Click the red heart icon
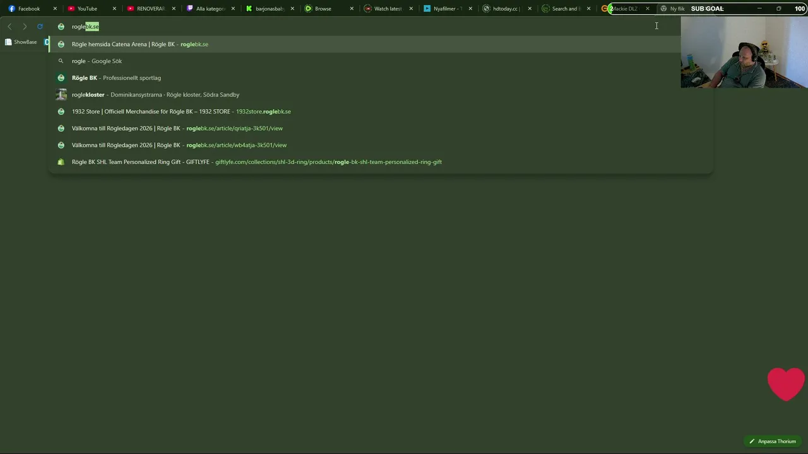808x454 pixels. tap(786, 384)
